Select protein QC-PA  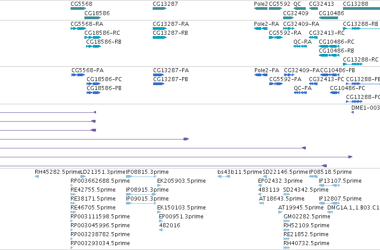click(303, 89)
